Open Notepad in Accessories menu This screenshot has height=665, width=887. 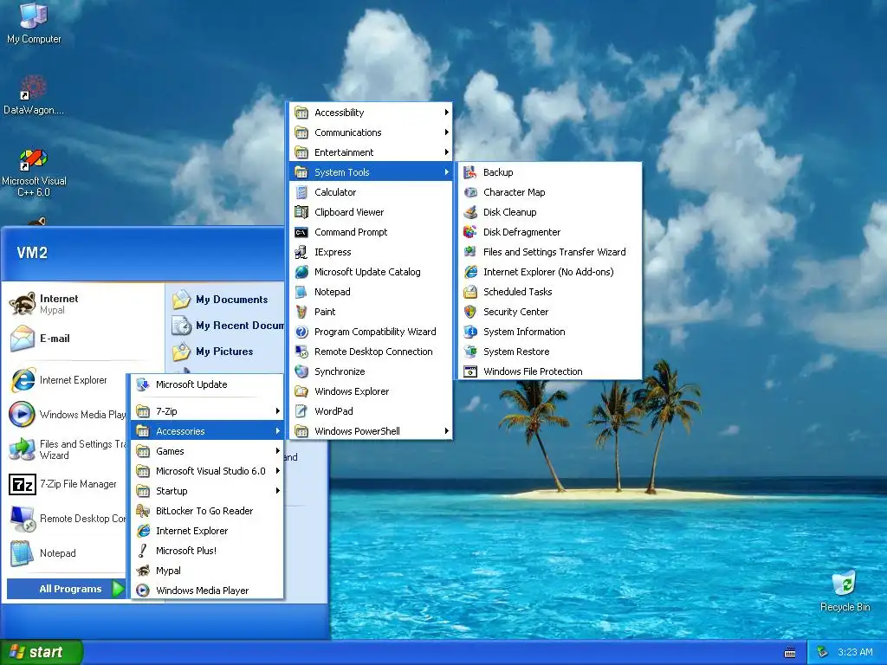371,292
